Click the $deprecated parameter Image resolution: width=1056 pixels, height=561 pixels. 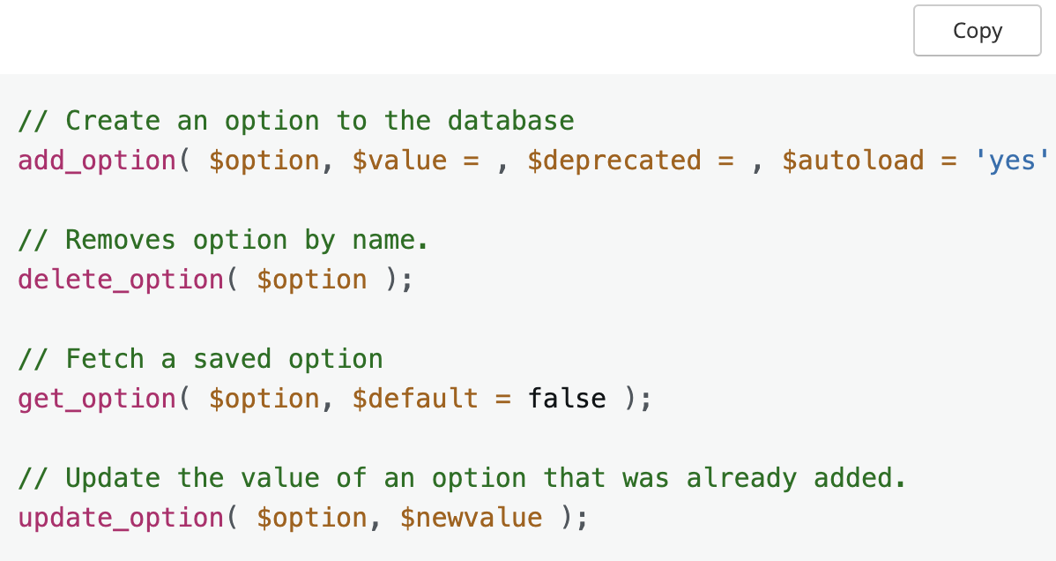pos(614,161)
